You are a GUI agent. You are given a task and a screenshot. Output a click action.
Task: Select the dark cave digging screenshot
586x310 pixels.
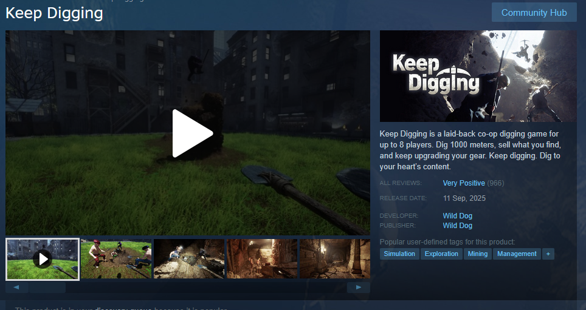[189, 259]
